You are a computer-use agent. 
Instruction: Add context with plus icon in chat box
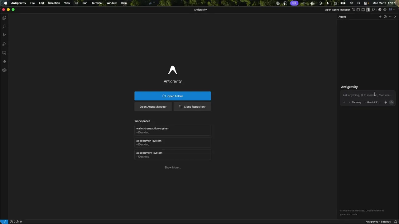(x=344, y=102)
